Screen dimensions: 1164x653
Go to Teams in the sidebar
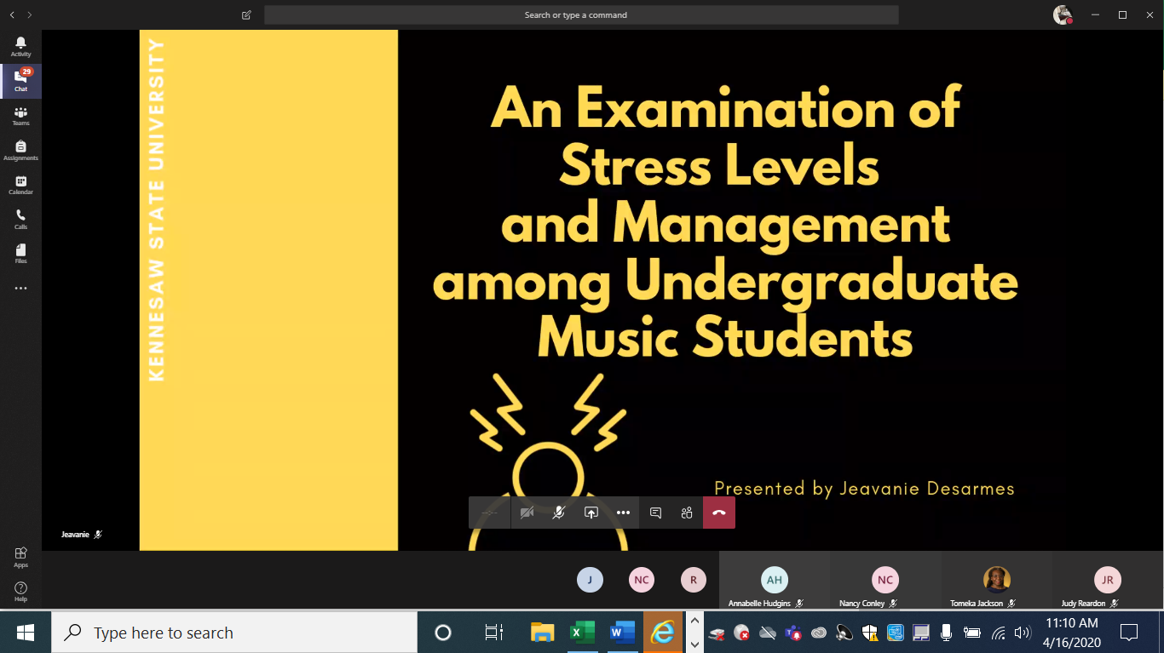point(20,116)
